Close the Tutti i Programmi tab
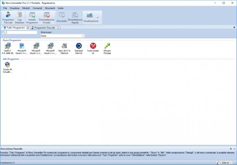Viewport: 237px width, 165px height. tap(28, 27)
